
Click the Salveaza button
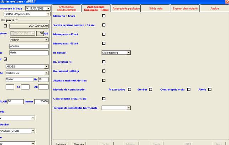coord(61,144)
